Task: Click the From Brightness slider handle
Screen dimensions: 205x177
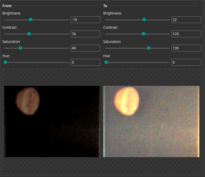Action: coord(30,20)
